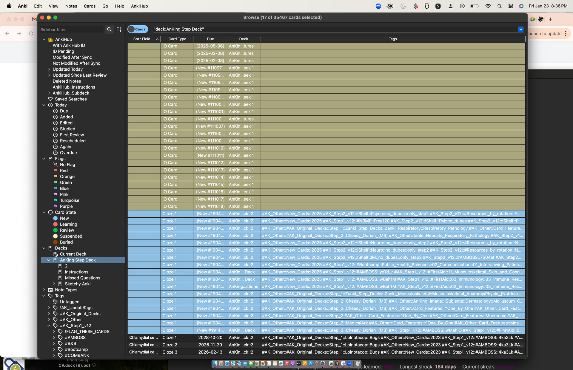
Task: Open the Missed Questions deck
Action: point(82,278)
